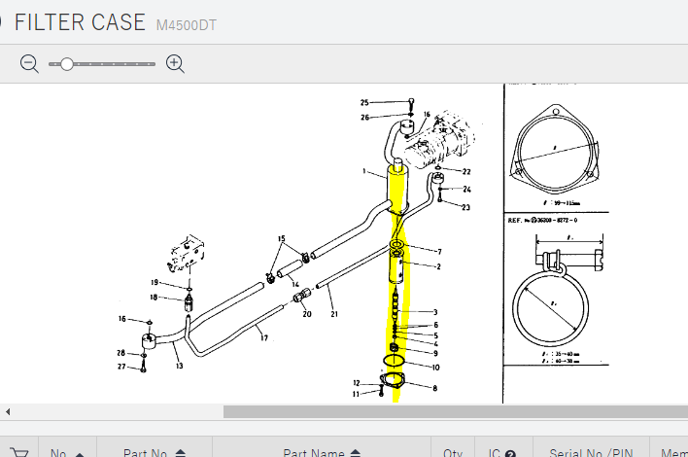Click the Serial No./PIN column header
This screenshot has height=457, width=688.
tap(592, 452)
